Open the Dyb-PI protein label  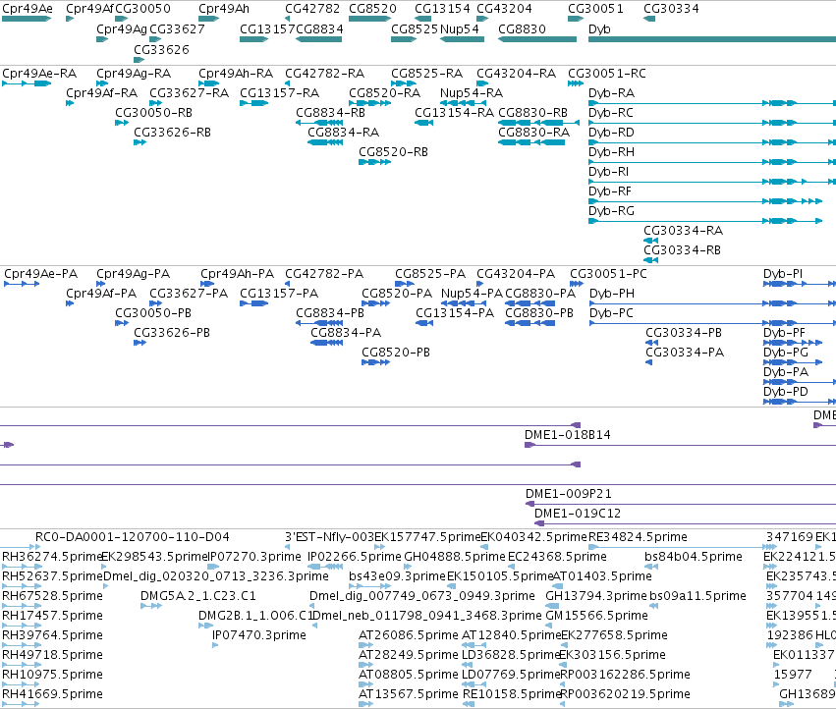[783, 274]
